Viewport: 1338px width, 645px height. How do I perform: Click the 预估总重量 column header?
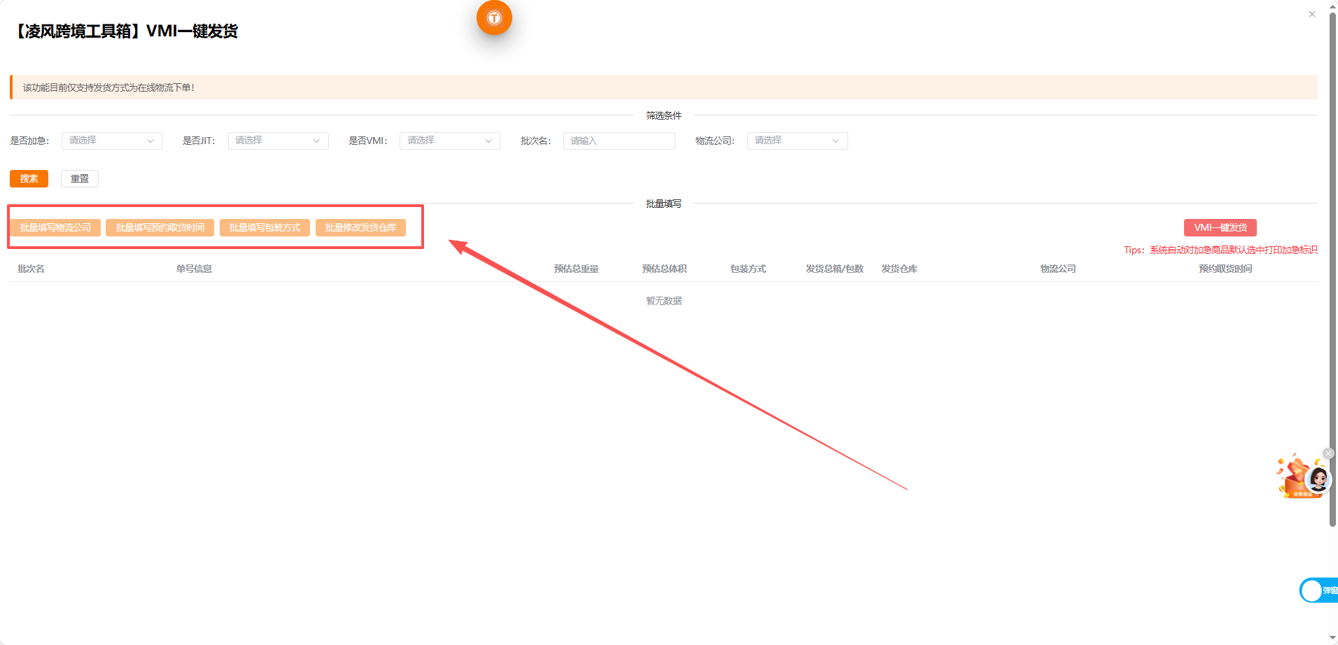(x=577, y=269)
